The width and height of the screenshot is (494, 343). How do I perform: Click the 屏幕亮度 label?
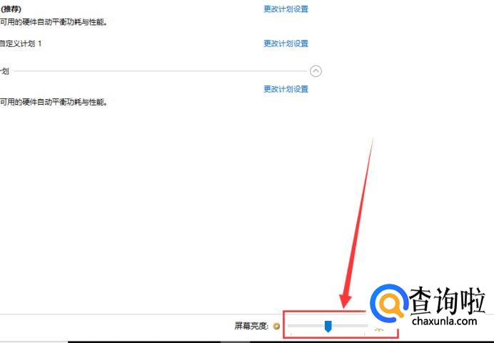pos(251,326)
